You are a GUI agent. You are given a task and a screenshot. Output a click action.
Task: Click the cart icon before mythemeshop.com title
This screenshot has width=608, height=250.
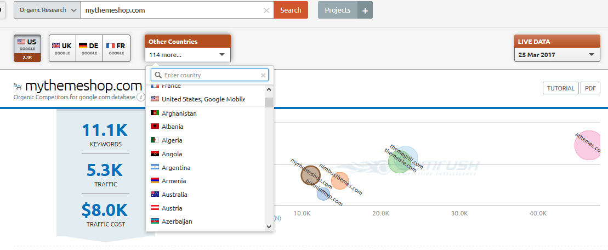[18, 86]
